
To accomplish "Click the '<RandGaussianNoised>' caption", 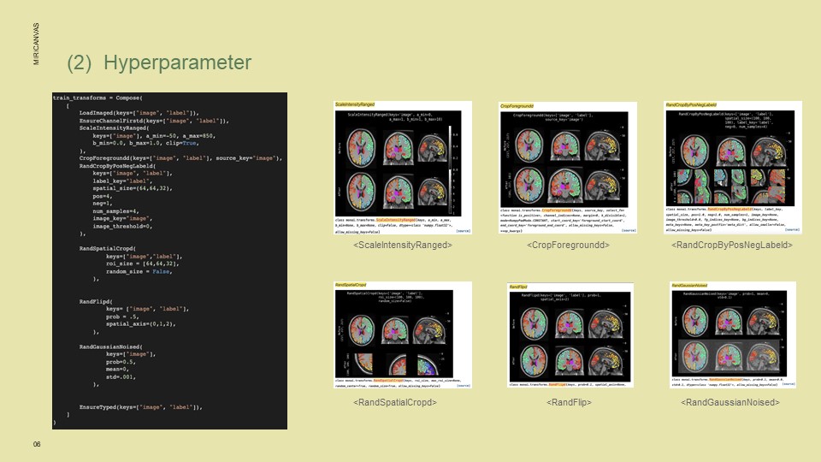I will coord(730,402).
